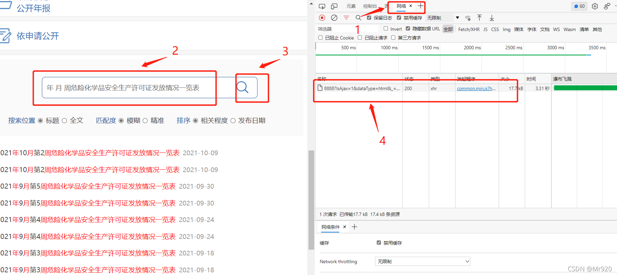Switch to 元素 DevTools tab
617x275 pixels.
tap(351, 6)
